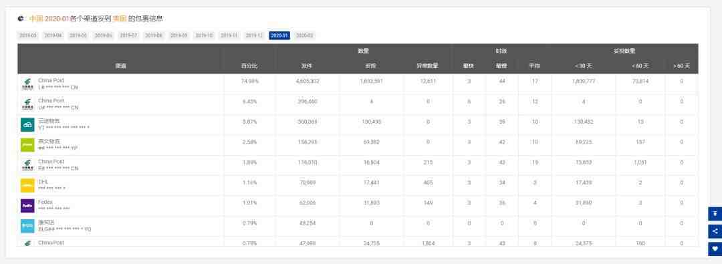Click the 捷买送 carrier name text
Viewport: 722px width, 264px height.
point(47,223)
